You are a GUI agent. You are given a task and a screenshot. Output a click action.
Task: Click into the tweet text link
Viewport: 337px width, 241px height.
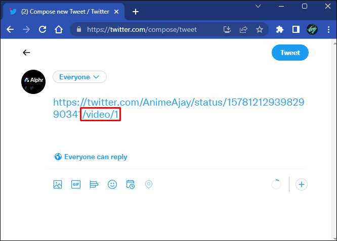[x=179, y=109]
